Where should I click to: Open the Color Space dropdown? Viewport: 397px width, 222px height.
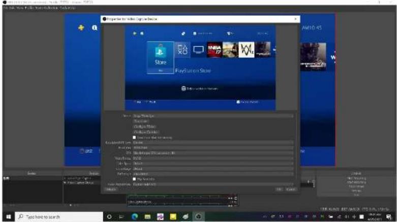(x=213, y=164)
